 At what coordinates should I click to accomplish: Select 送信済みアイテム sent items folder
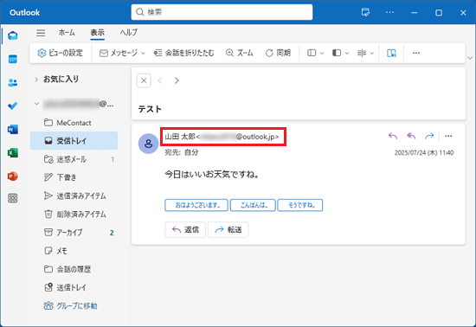[74, 196]
